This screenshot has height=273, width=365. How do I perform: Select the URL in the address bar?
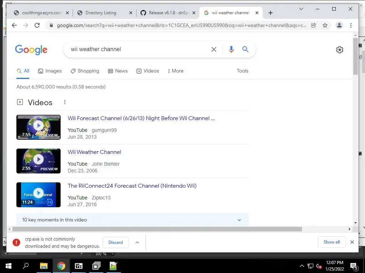click(181, 25)
